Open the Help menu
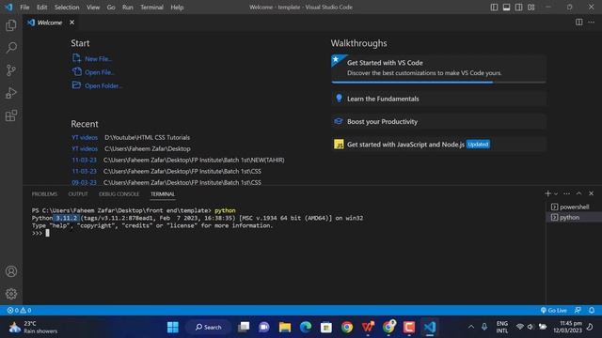The width and height of the screenshot is (602, 338). (x=177, y=8)
